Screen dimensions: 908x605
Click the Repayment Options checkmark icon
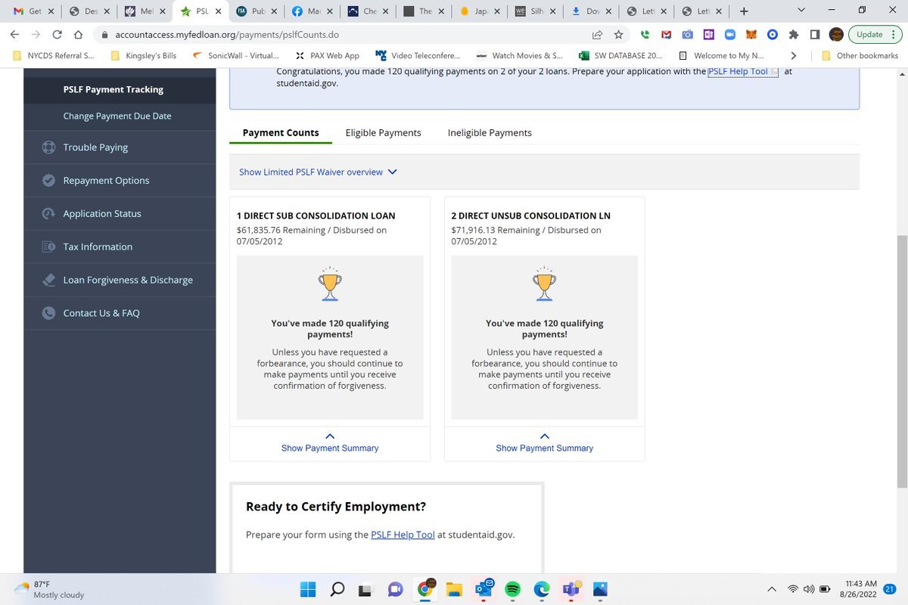[x=48, y=181]
